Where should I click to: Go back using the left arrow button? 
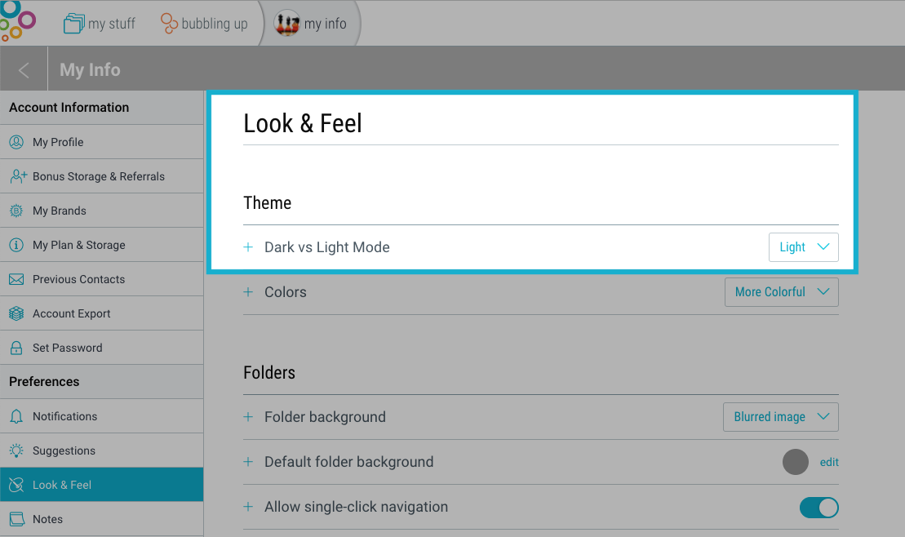click(x=24, y=70)
